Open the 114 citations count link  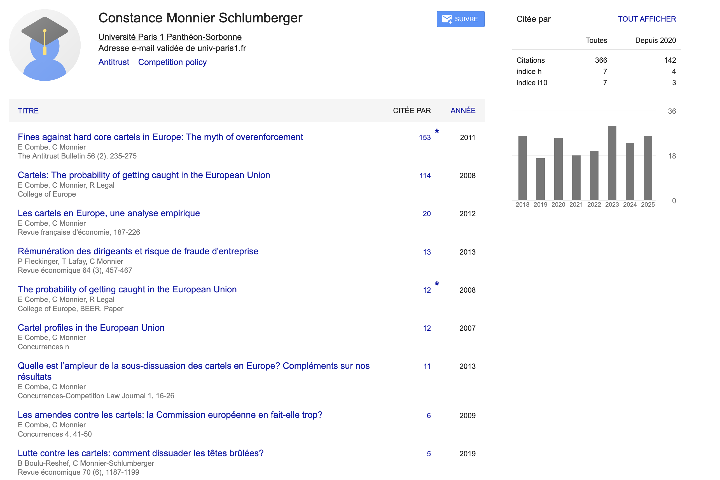click(425, 175)
